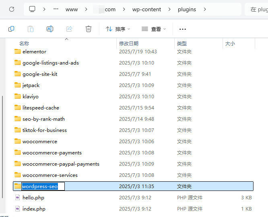Expand chevron before wp-content breadcrumb
This screenshot has height=217, width=268.
pos(124,9)
